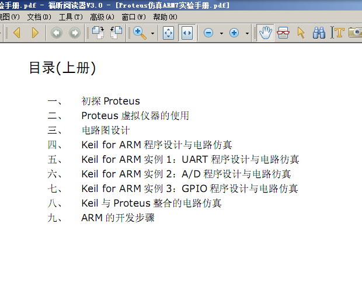
Task: Click entry Keil 与 Proteus 整合的电路仿真
Action: tap(151, 203)
